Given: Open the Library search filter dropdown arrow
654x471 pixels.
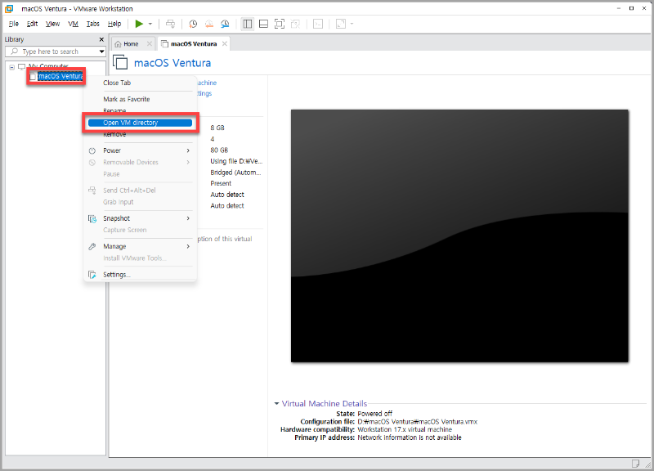Looking at the screenshot, I should 101,52.
